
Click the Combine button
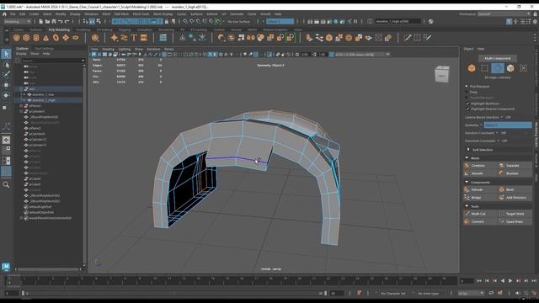tap(481, 166)
